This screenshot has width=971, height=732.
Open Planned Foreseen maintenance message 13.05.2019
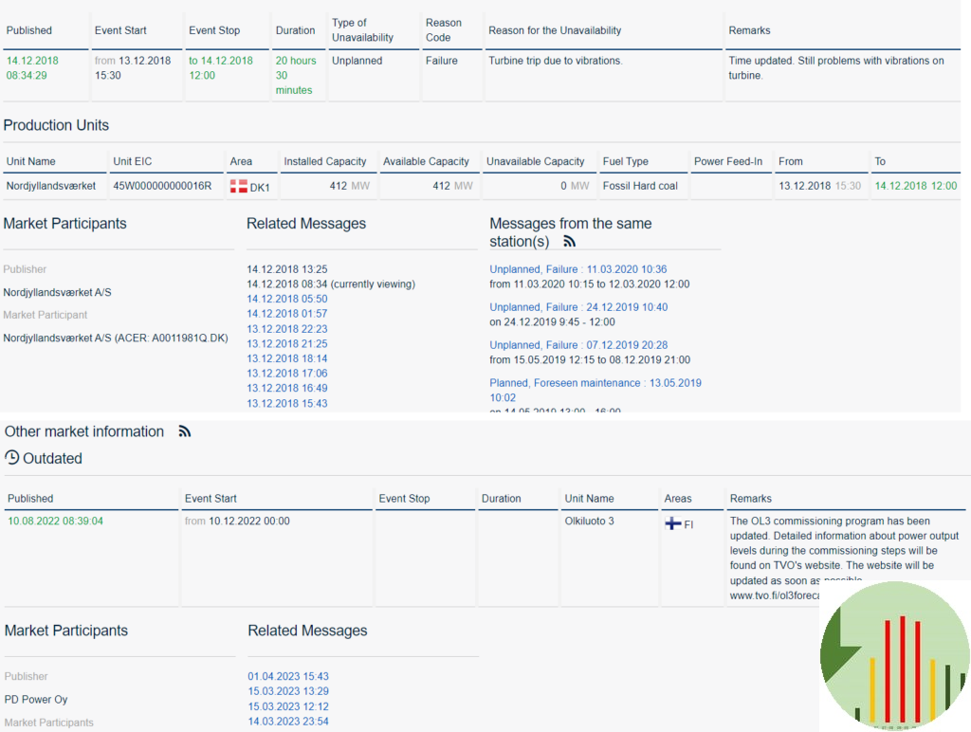pyautogui.click(x=595, y=383)
